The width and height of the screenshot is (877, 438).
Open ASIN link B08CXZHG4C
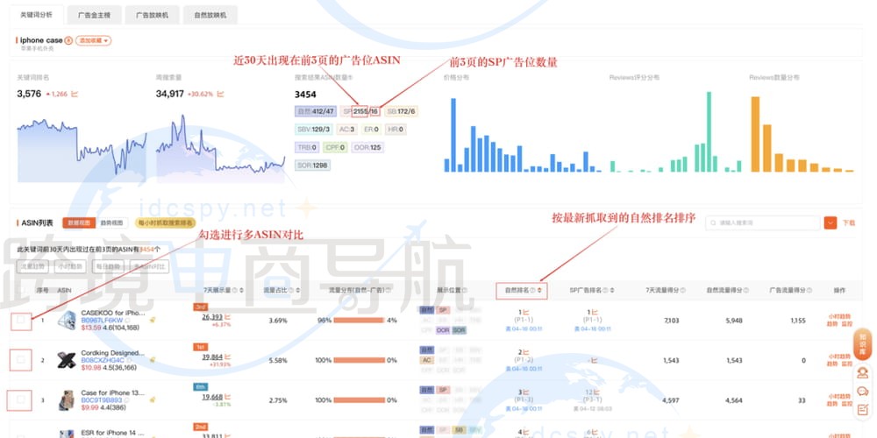pos(103,360)
